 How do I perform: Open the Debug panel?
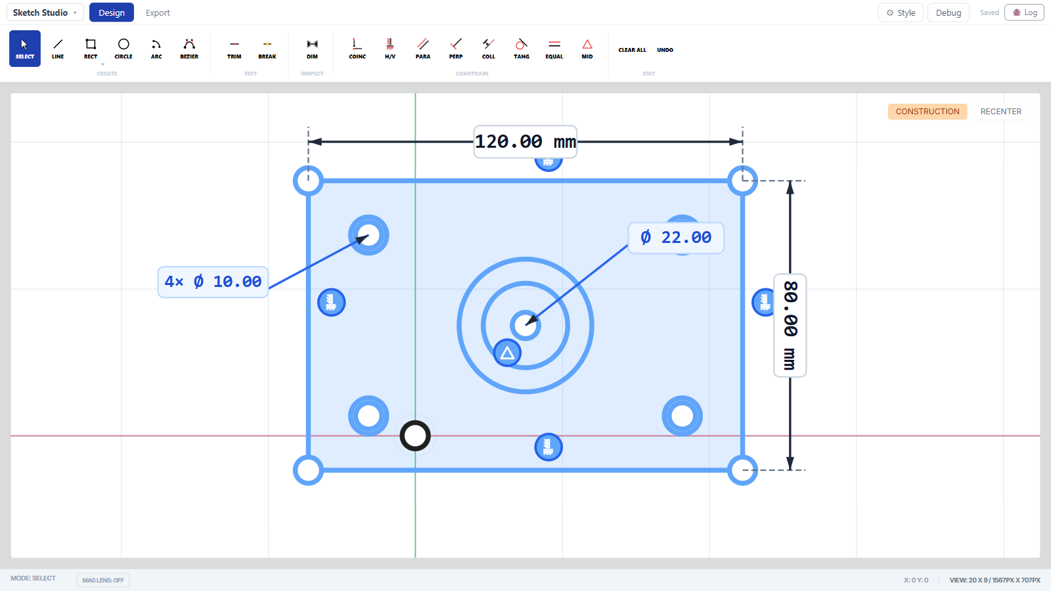949,12
